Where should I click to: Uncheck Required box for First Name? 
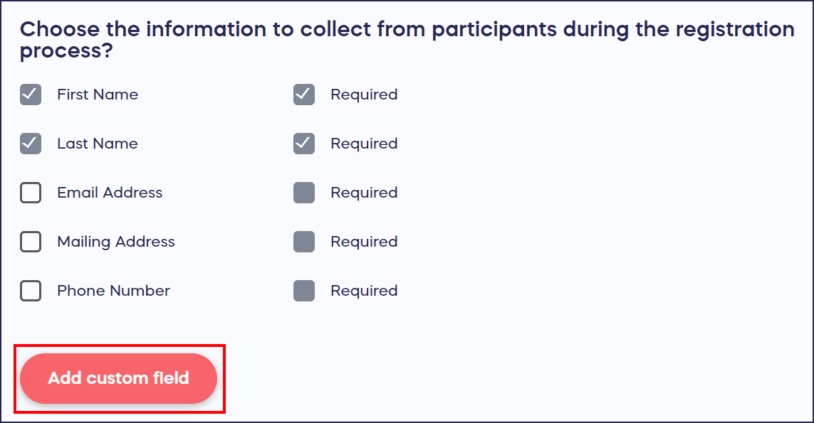point(304,95)
